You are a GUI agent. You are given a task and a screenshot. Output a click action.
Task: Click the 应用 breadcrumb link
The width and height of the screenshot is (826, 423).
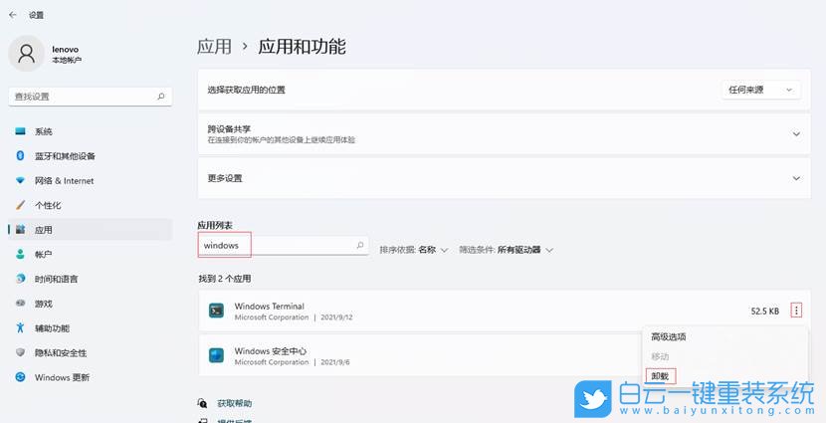click(214, 47)
